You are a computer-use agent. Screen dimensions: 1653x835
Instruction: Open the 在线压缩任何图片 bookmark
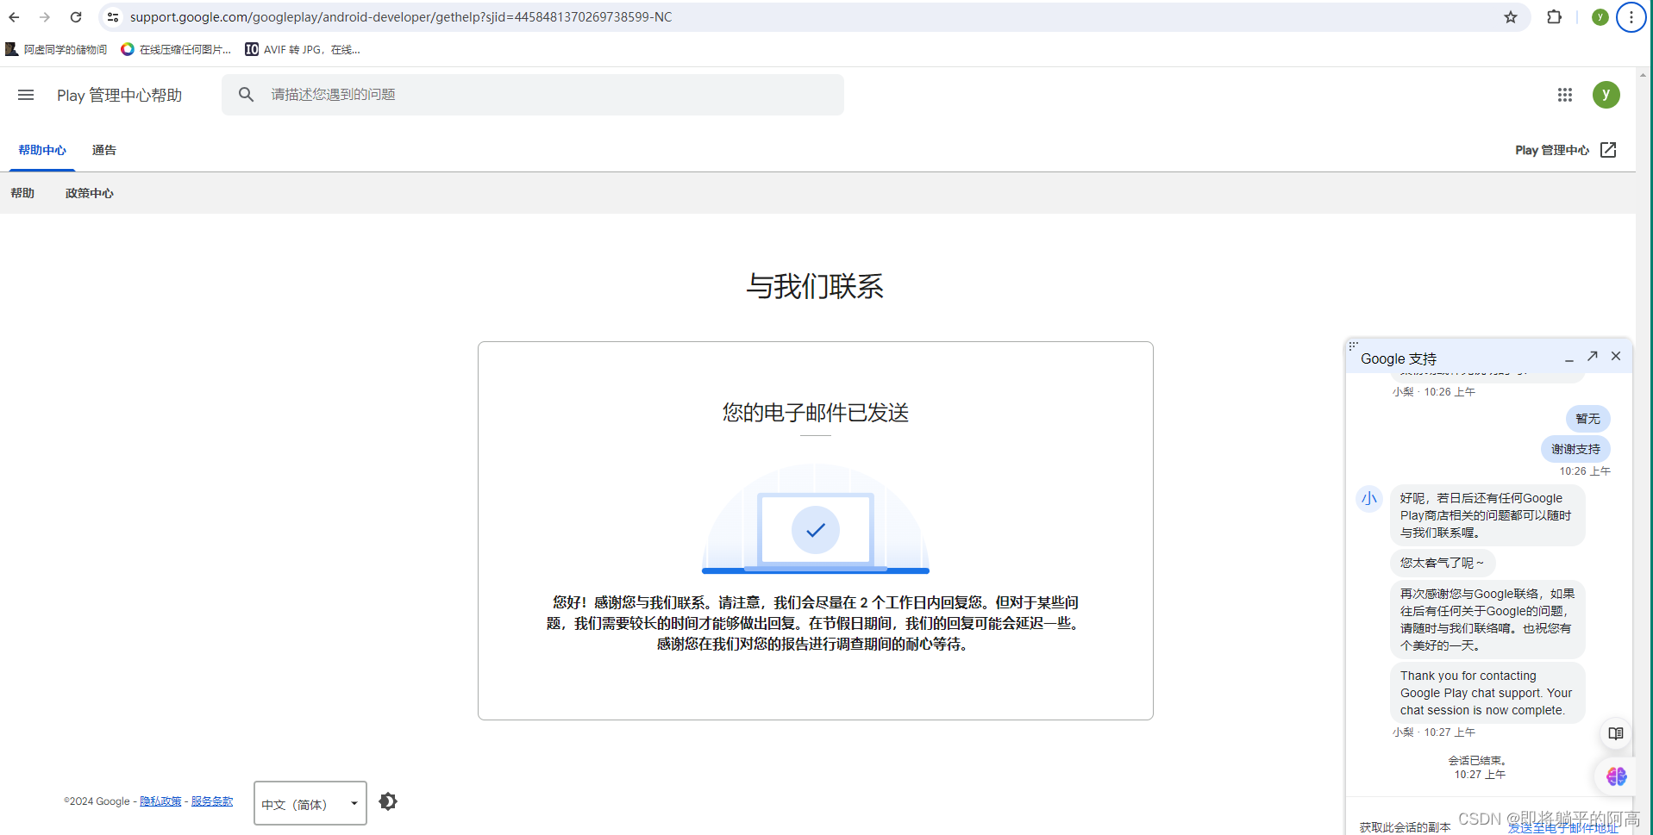[x=176, y=50]
